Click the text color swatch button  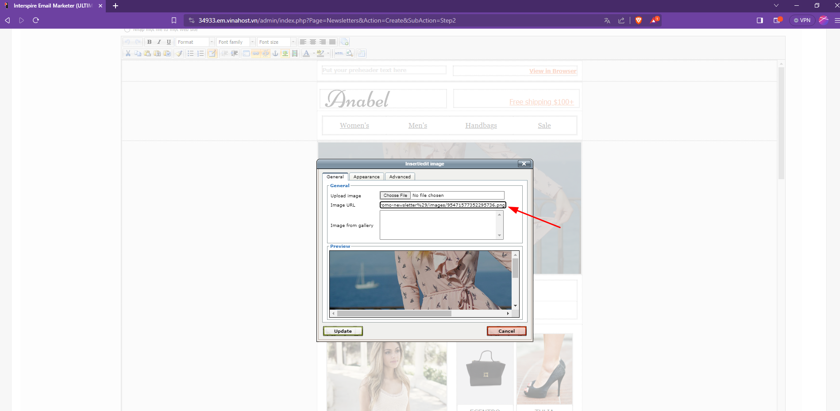[x=306, y=54]
